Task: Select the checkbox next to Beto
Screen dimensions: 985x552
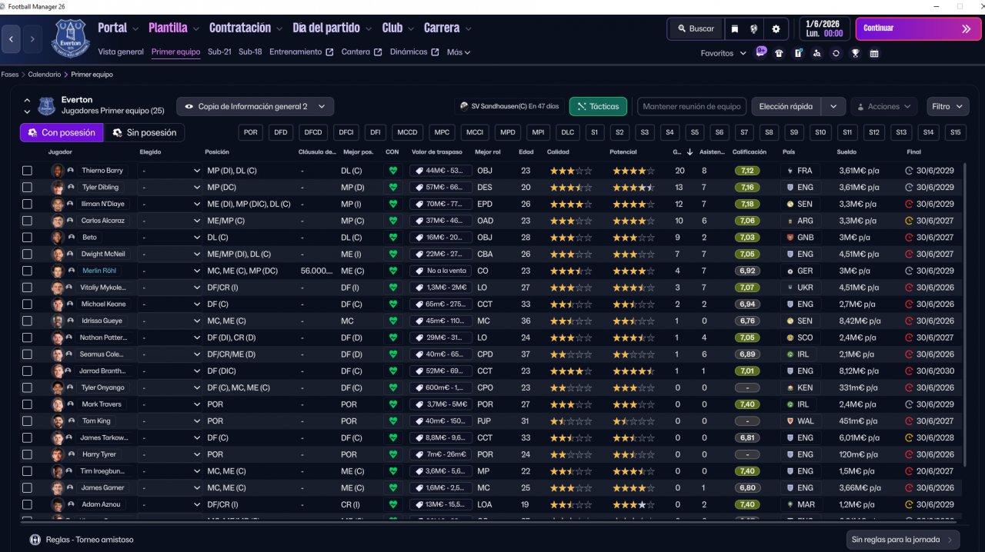Action: 28,238
